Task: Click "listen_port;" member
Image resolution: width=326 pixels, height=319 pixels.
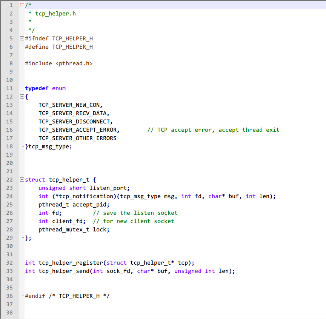Action: (109, 188)
